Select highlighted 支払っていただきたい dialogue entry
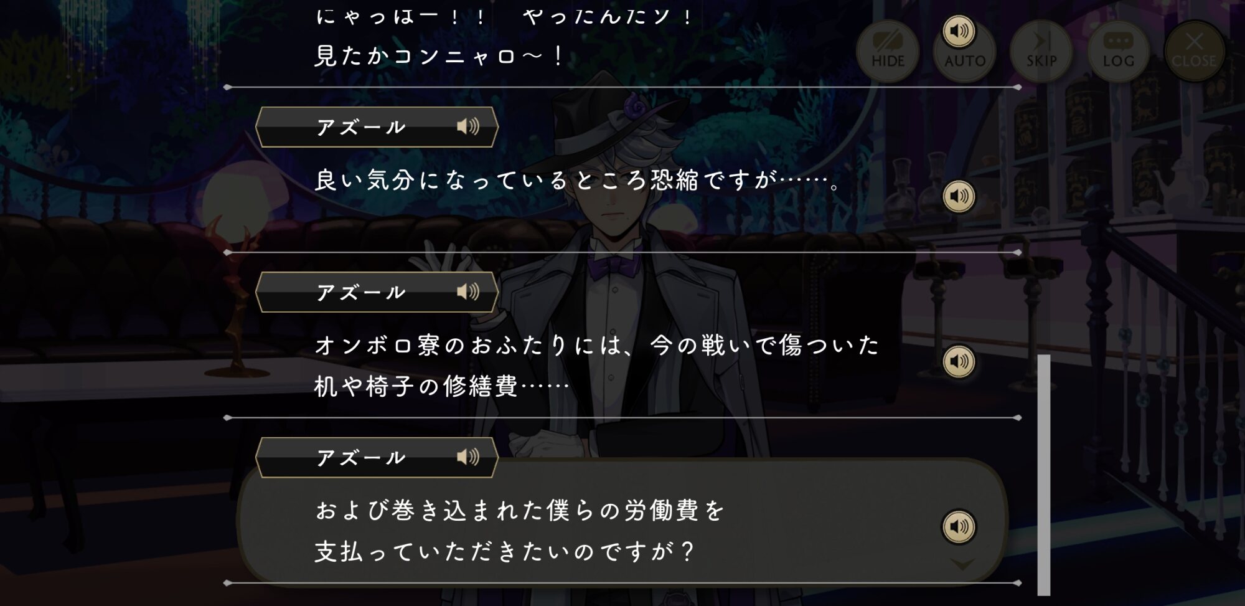 (622, 522)
